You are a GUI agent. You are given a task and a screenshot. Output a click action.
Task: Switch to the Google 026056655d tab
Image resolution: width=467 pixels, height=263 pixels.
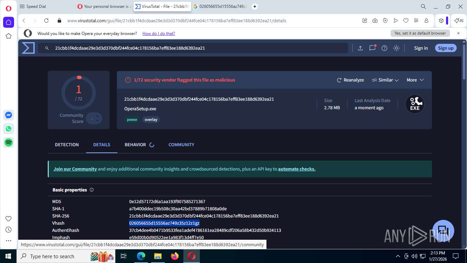(x=220, y=7)
